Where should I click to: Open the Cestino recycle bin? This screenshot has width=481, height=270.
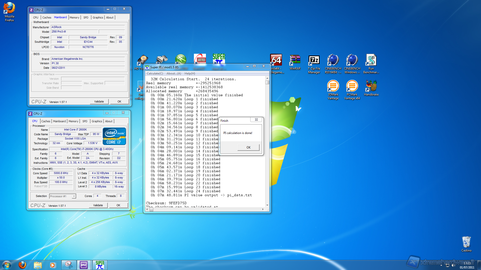[x=466, y=242]
